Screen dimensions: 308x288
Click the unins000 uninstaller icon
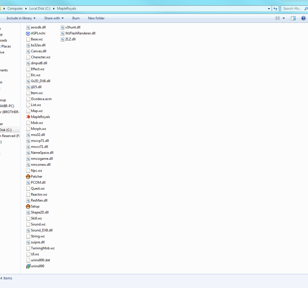pyautogui.click(x=28, y=266)
